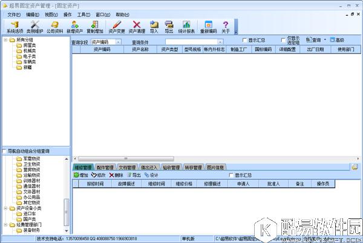Collapse the 所有分组 tree node

pos(5,40)
